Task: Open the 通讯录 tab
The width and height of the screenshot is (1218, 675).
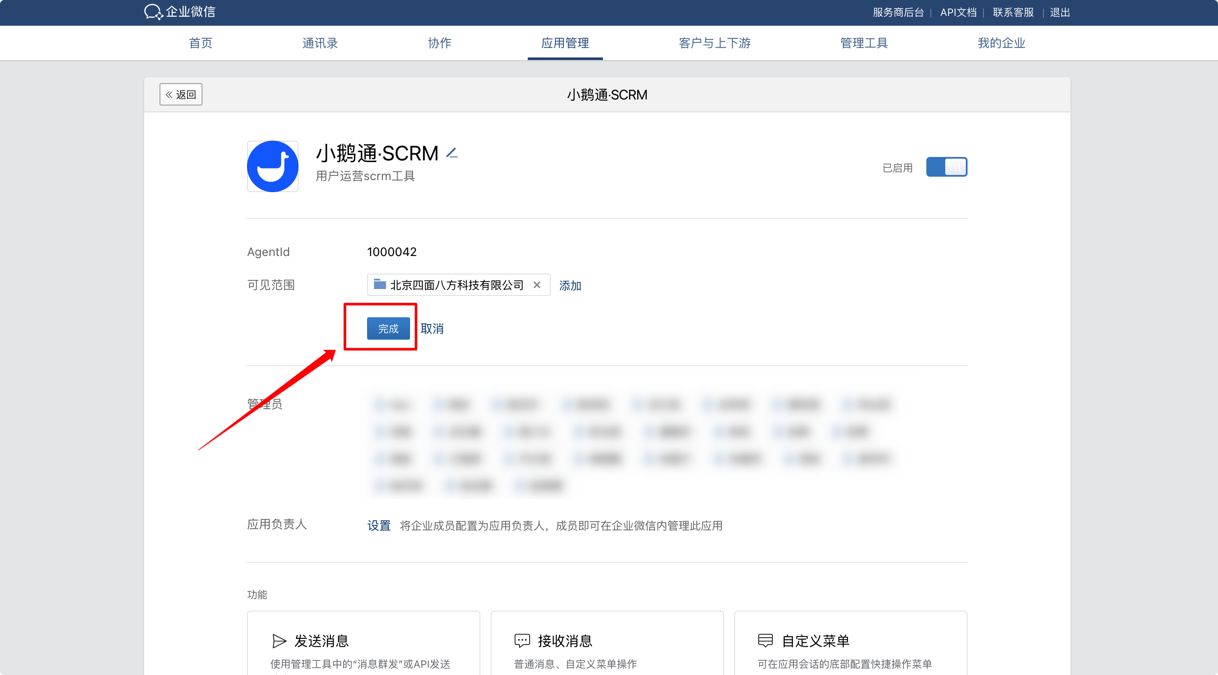Action: click(320, 43)
